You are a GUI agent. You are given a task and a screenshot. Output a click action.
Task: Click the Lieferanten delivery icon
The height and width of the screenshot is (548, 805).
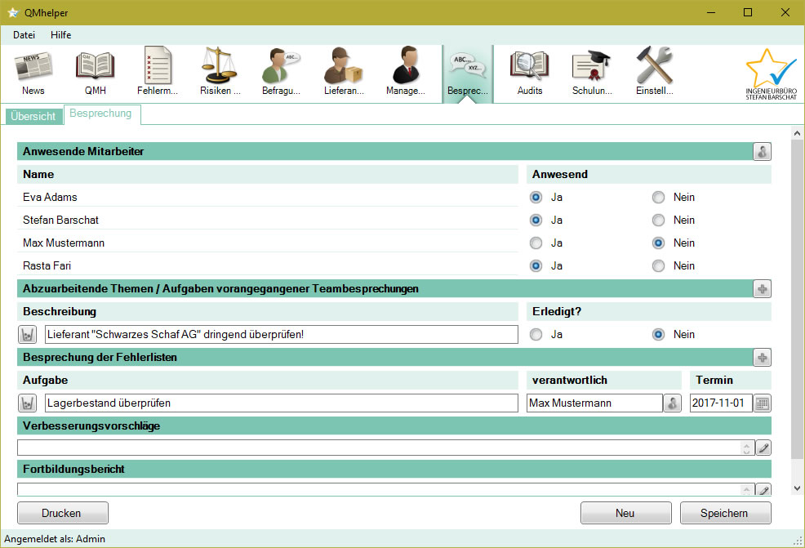pos(344,73)
